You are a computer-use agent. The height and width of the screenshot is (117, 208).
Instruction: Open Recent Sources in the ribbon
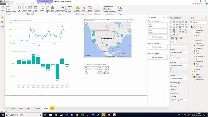[25, 9]
